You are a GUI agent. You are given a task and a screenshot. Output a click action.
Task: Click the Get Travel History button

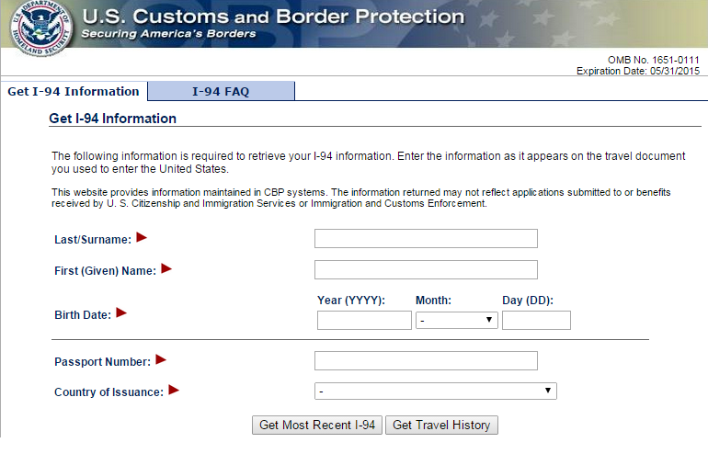[x=442, y=425]
